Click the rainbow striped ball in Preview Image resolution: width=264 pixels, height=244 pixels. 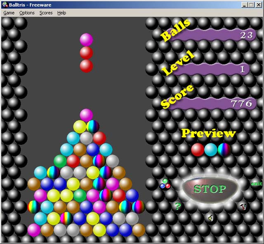[224, 150]
